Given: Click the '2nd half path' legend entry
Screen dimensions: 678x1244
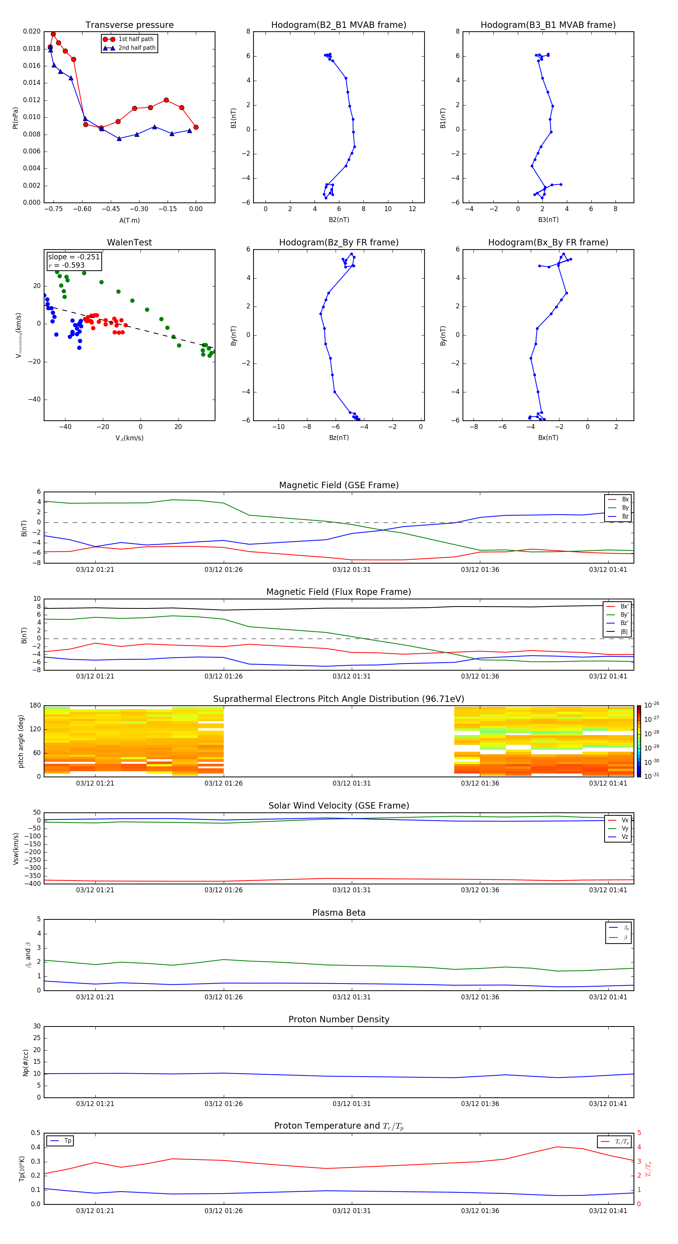Looking at the screenshot, I should click(130, 48).
